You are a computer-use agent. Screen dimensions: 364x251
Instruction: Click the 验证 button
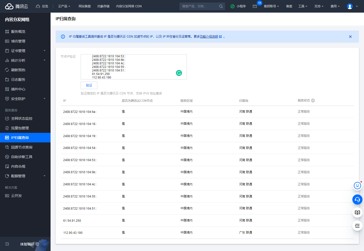coord(89,85)
